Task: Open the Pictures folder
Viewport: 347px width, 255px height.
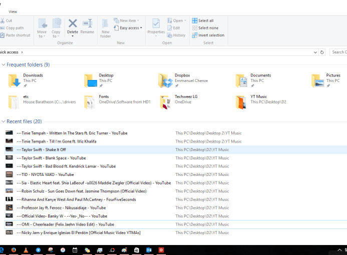Action: tap(326, 80)
